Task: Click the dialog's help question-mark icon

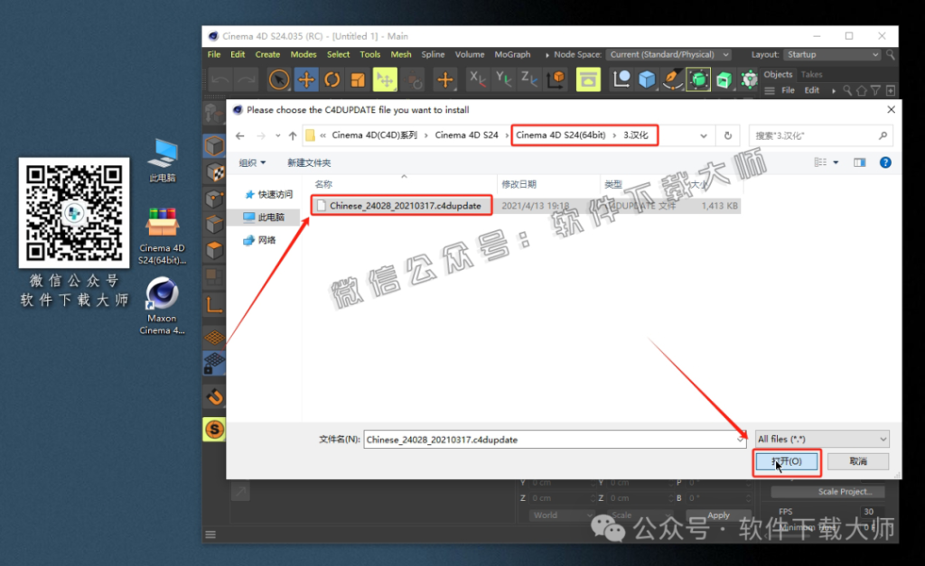Action: pos(885,162)
